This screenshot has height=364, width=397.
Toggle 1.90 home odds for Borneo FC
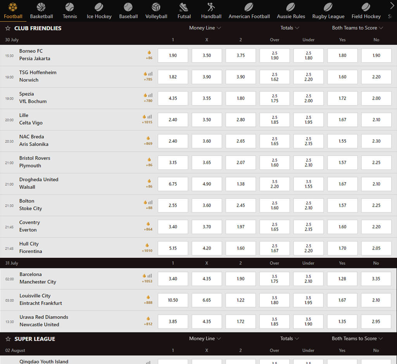[173, 55]
